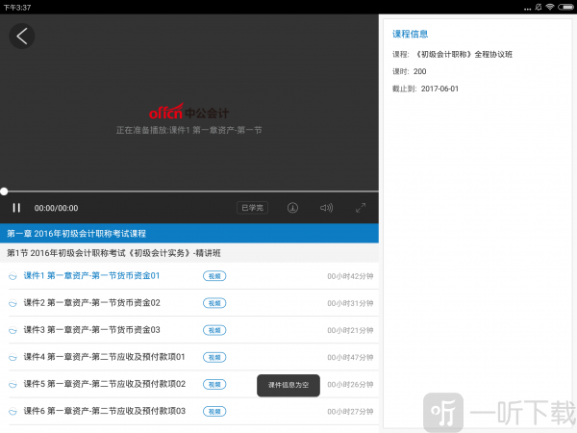Tap the Wi-Fi icon in status bar
Viewport: 577px width, 433px height.
click(548, 6)
